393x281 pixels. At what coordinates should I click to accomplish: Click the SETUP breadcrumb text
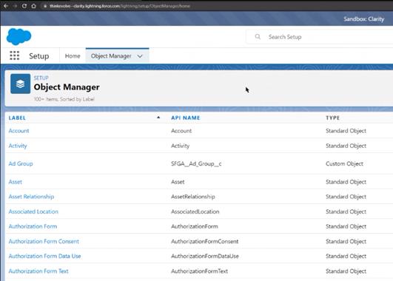(41, 78)
